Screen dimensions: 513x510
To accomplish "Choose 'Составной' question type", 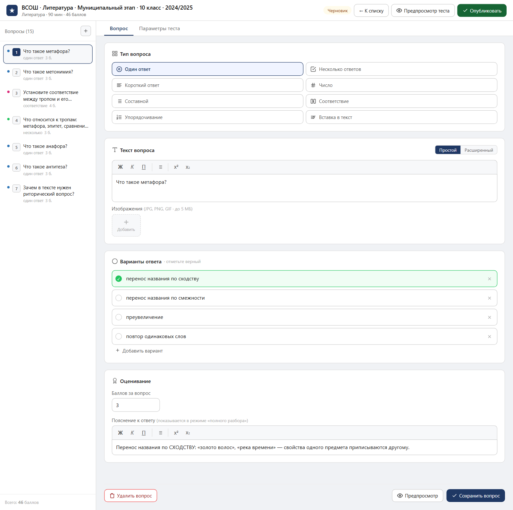I will [x=207, y=101].
